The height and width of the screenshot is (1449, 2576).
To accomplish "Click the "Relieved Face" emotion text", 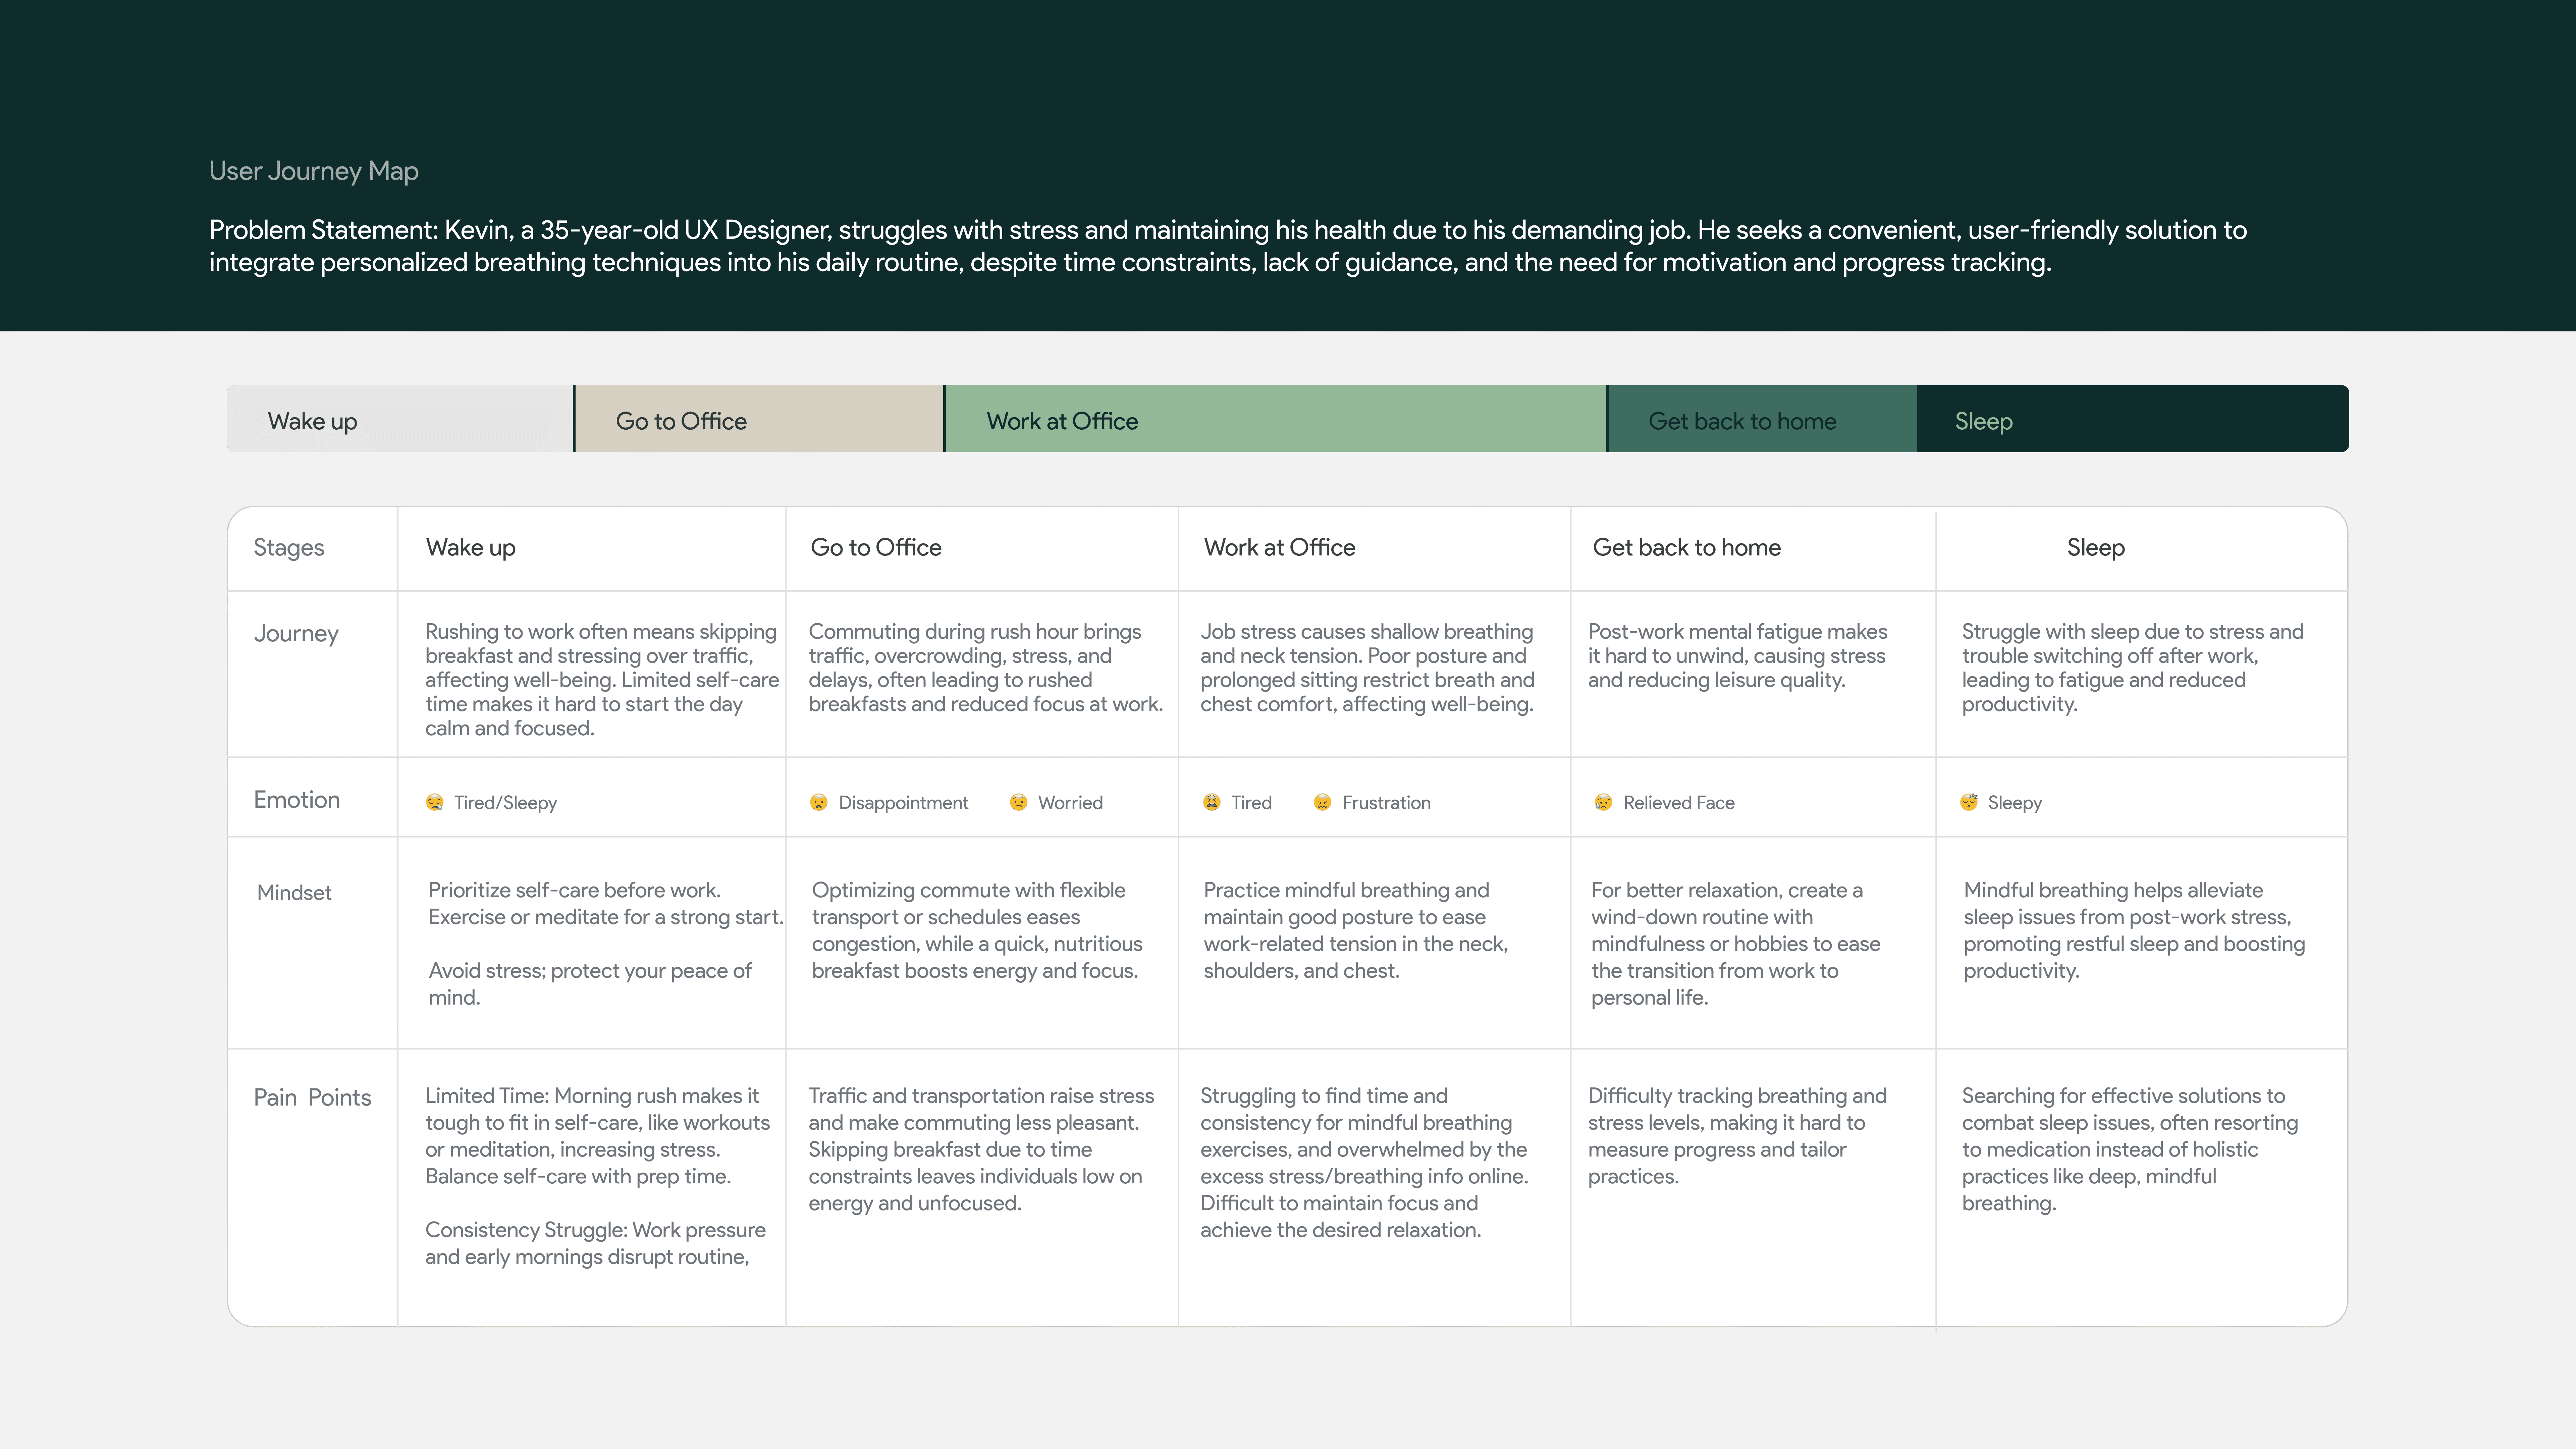I will [1679, 803].
